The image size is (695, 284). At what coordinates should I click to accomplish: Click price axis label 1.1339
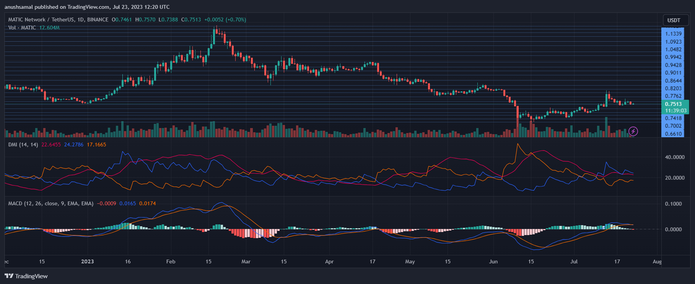pyautogui.click(x=673, y=34)
